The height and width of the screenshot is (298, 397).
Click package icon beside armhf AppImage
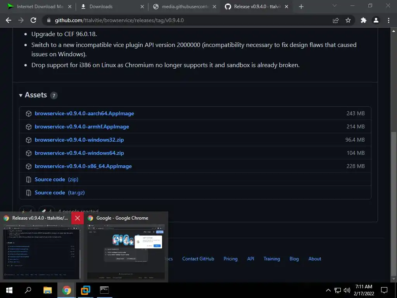29,127
